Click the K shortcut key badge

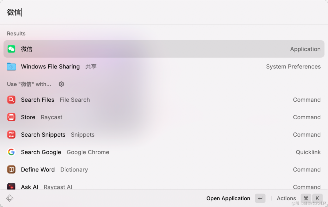click(x=317, y=198)
